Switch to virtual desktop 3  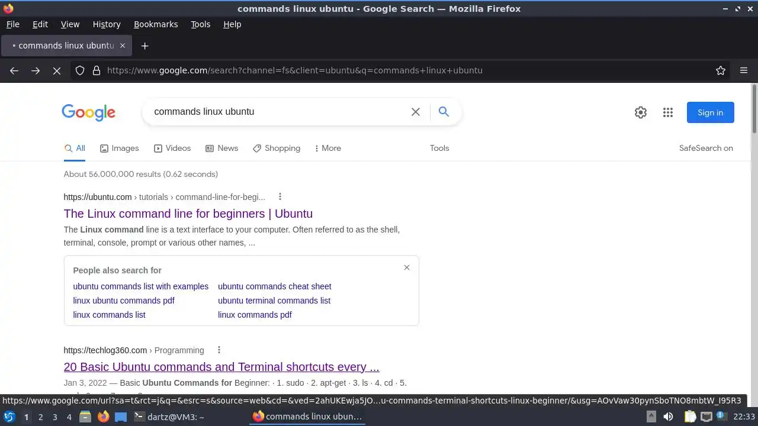point(54,417)
